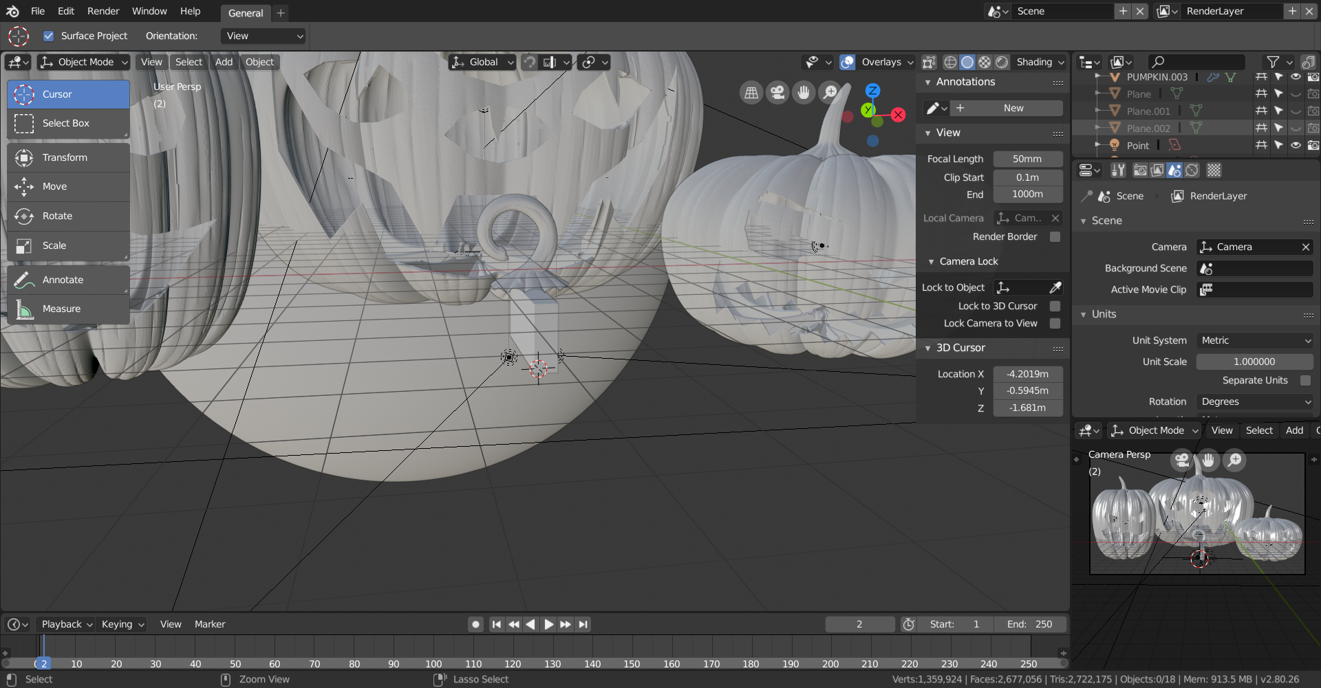Toggle camera view icon in main viewport

tap(777, 92)
